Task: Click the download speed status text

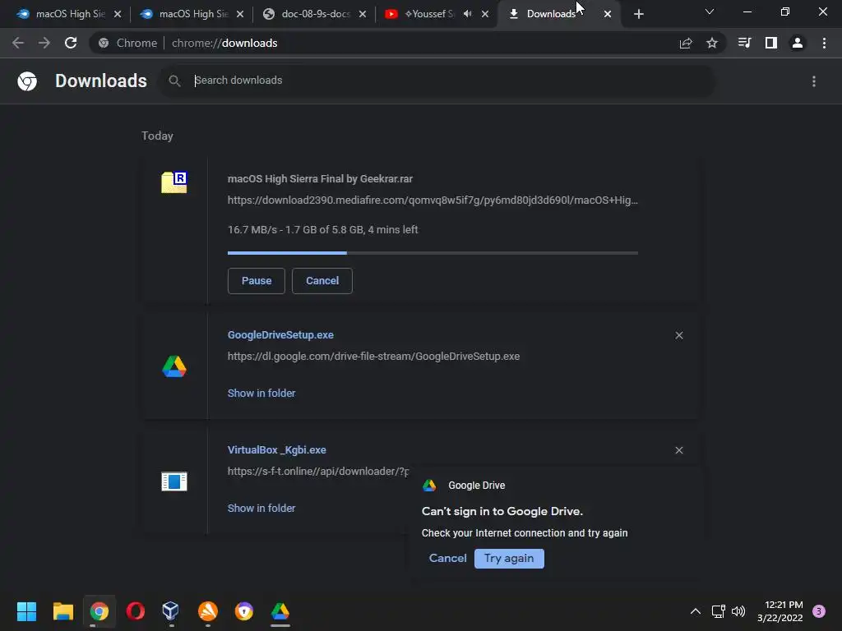Action: point(322,230)
